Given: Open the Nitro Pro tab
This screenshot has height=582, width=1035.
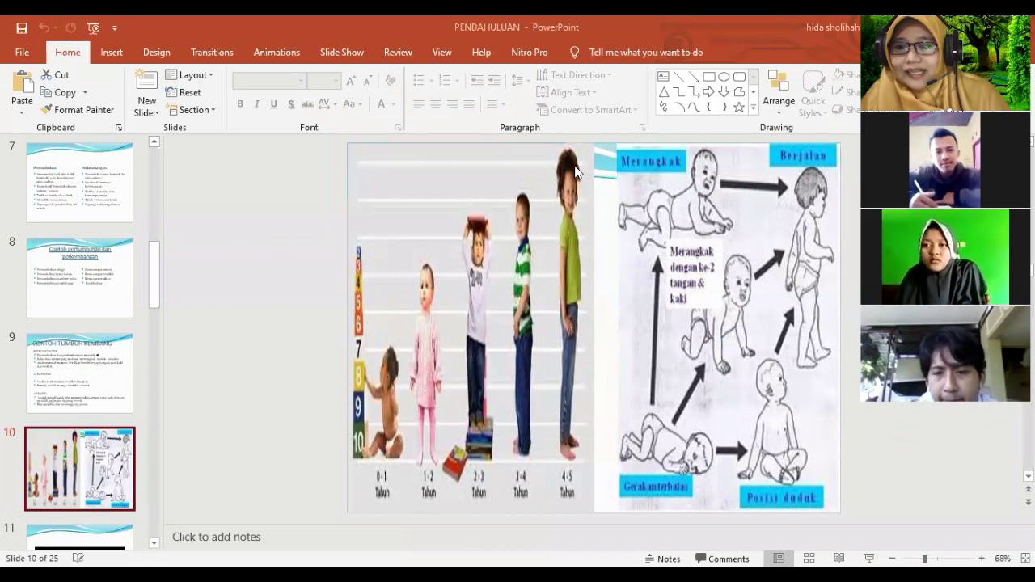Looking at the screenshot, I should coord(530,52).
